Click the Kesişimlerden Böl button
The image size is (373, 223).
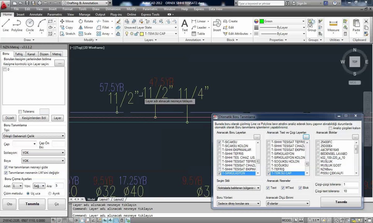tap(34, 118)
